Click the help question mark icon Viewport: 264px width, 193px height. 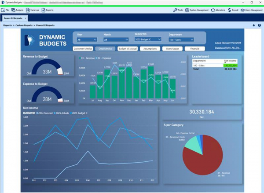(260, 25)
